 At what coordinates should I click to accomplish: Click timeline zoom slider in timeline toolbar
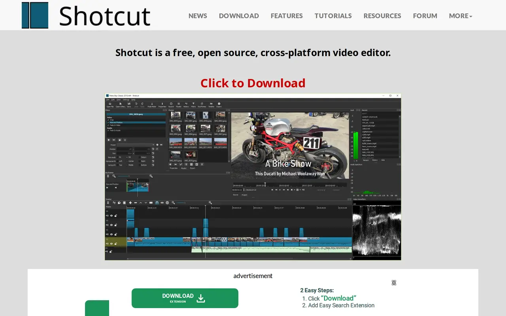[x=181, y=203]
